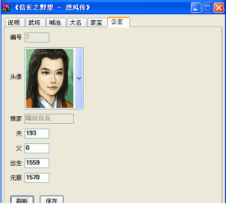The image size is (226, 204).
Task: Click the 出生 field with 1559
Action: [37, 163]
